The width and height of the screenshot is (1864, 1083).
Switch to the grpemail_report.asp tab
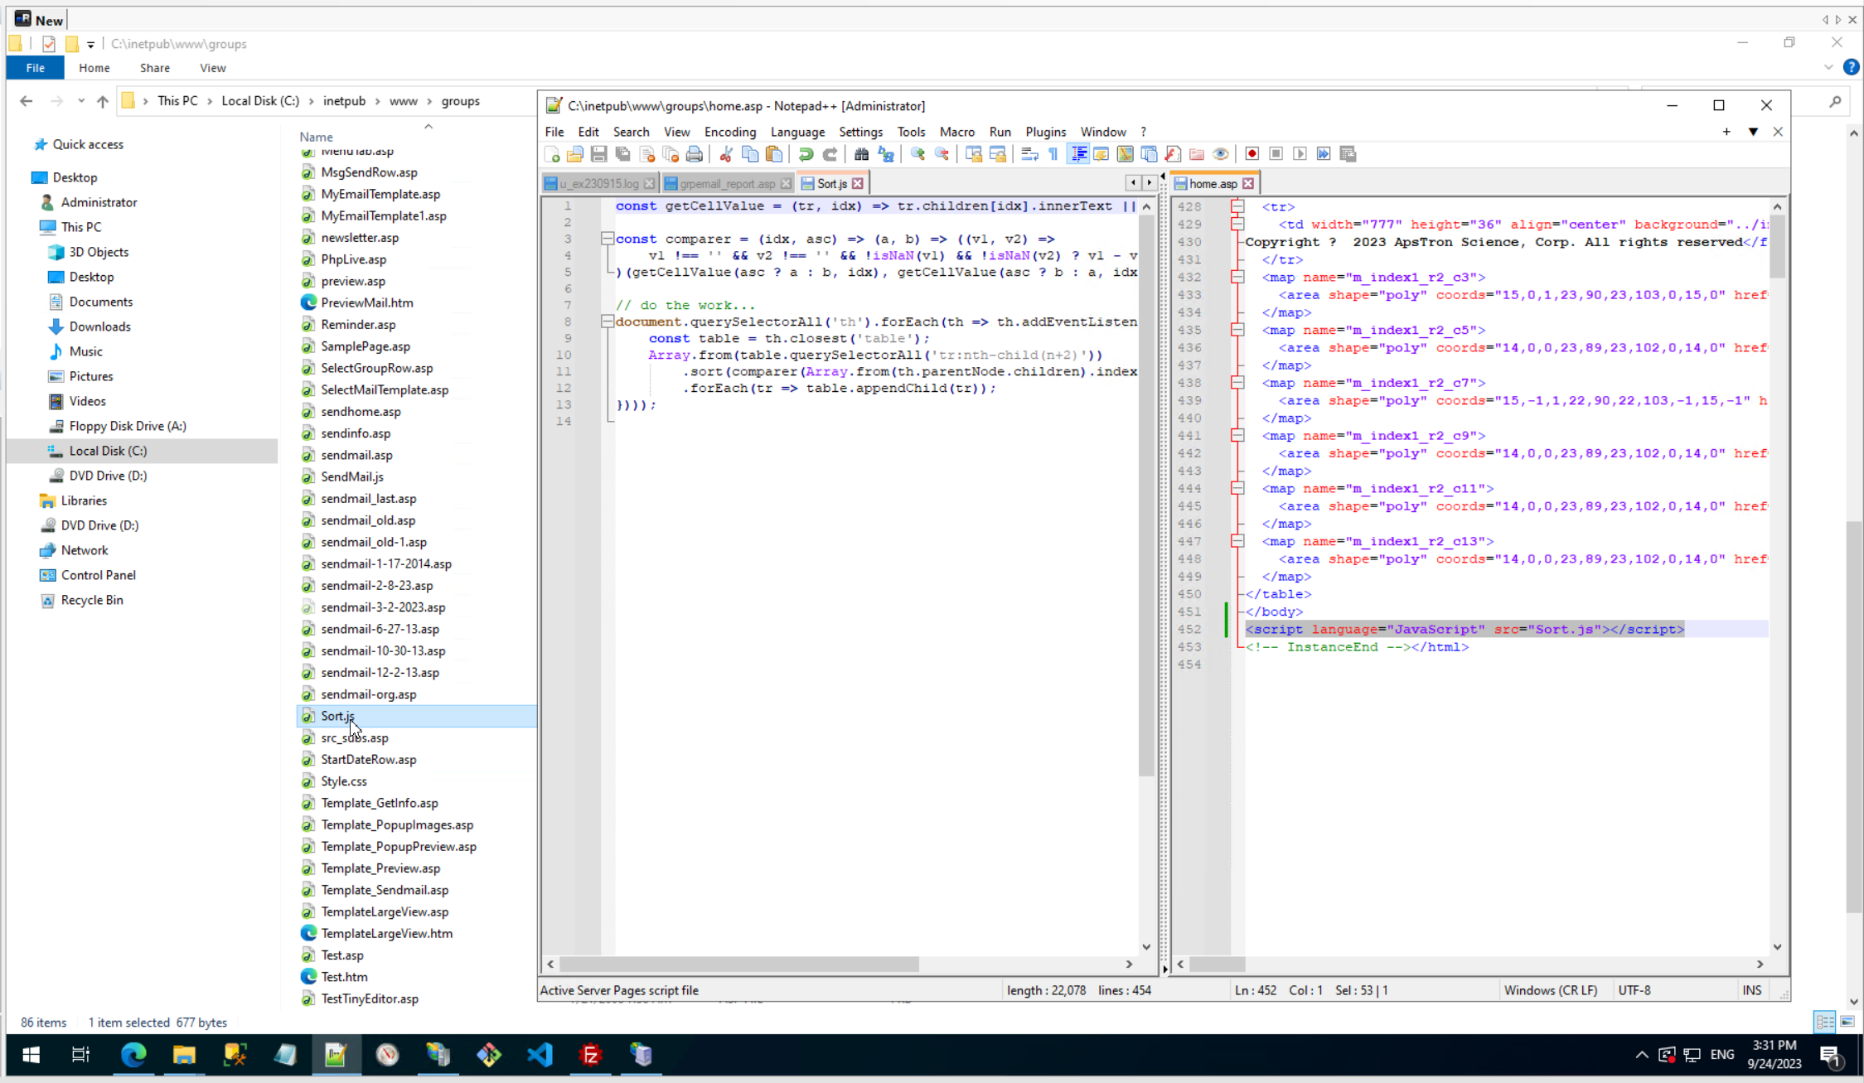[x=726, y=184]
